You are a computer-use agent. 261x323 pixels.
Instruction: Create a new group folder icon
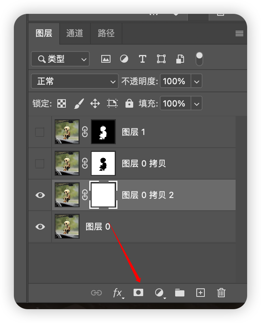180,293
